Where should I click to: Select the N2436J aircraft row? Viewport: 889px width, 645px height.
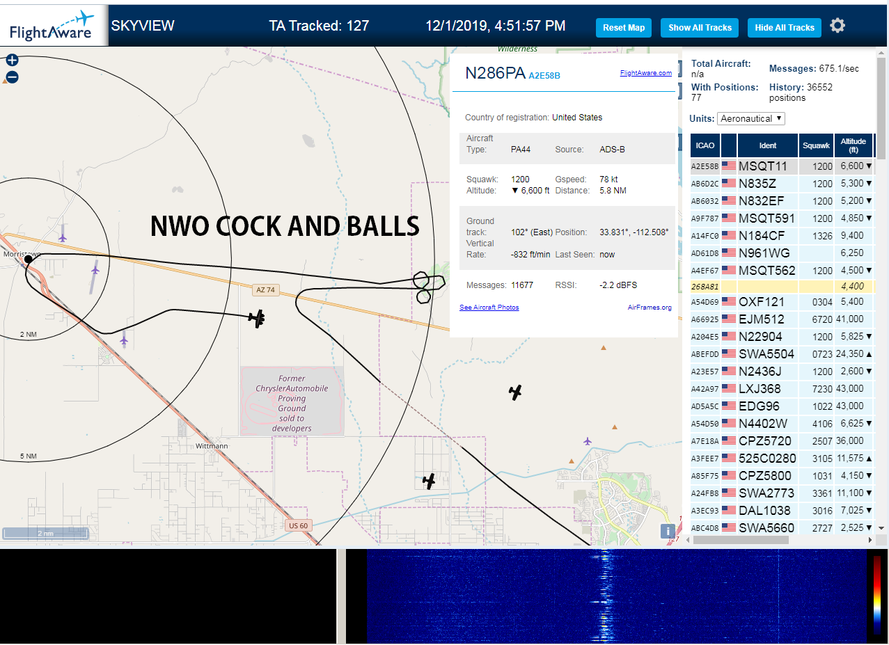click(782, 371)
